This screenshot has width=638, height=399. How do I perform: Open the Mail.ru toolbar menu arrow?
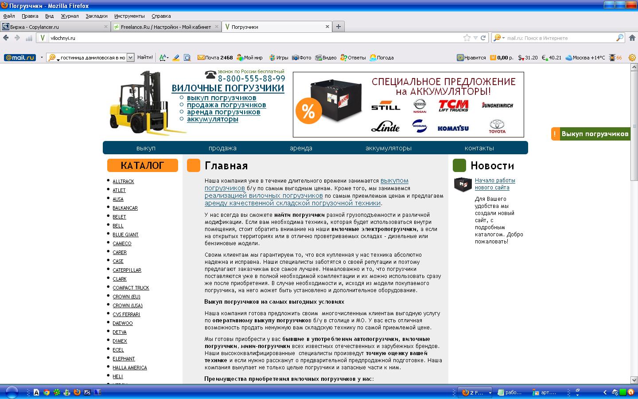pos(42,58)
